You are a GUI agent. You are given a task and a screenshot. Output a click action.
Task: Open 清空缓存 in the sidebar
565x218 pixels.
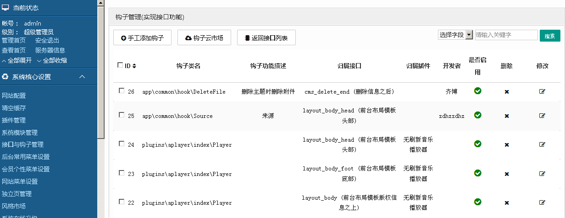tap(14, 108)
